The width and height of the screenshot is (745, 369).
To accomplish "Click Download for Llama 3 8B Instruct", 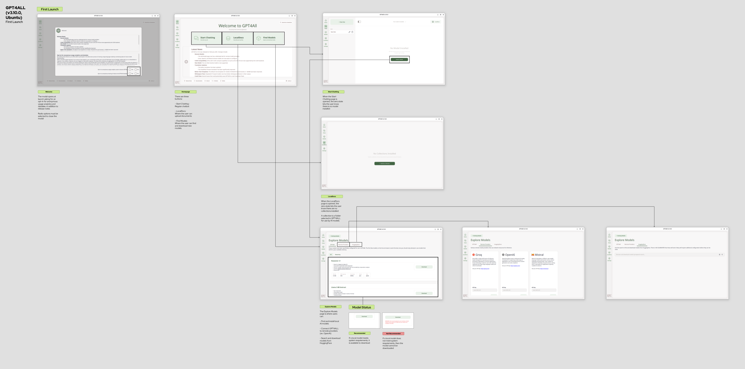I will (x=424, y=293).
